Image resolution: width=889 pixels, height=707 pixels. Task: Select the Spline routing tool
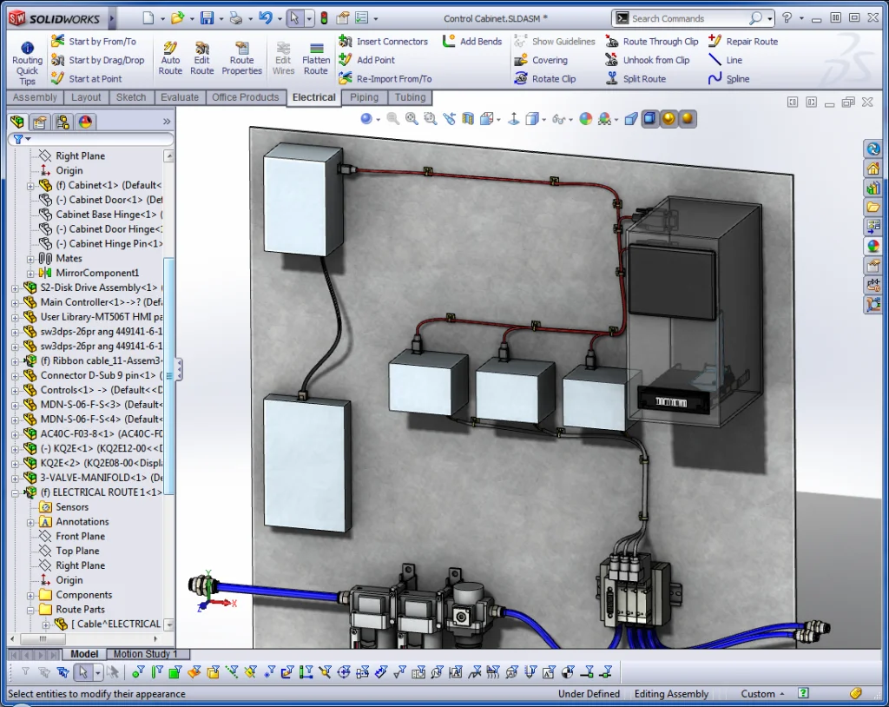[x=735, y=78]
